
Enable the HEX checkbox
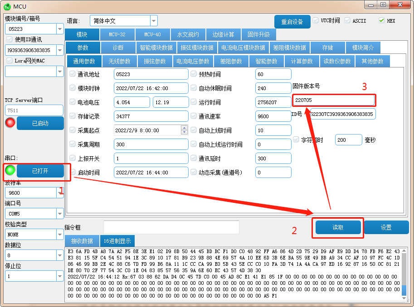tap(381, 20)
